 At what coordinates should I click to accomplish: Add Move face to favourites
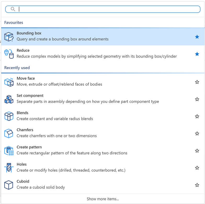(197, 82)
